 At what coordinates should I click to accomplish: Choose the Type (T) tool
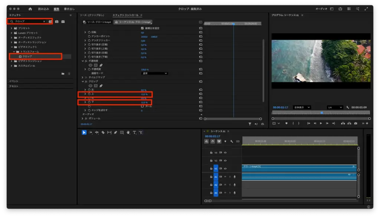134,132
